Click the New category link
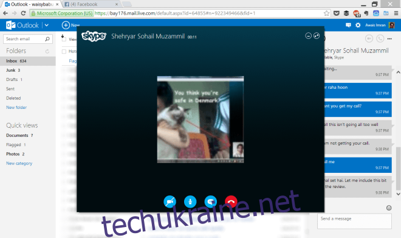The image size is (401, 238). click(x=19, y=163)
